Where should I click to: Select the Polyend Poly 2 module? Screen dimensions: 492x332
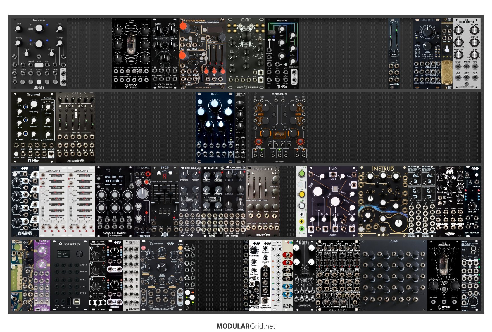[70, 275]
